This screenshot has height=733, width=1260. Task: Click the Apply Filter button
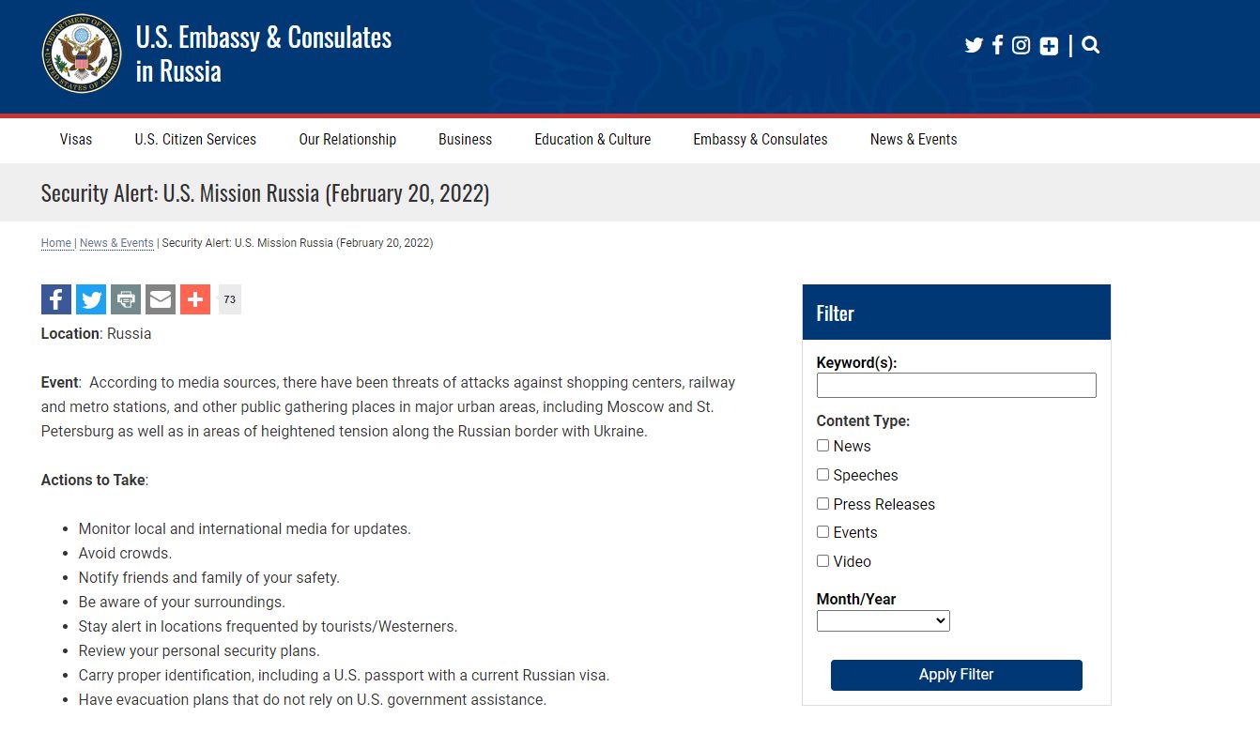click(x=956, y=675)
